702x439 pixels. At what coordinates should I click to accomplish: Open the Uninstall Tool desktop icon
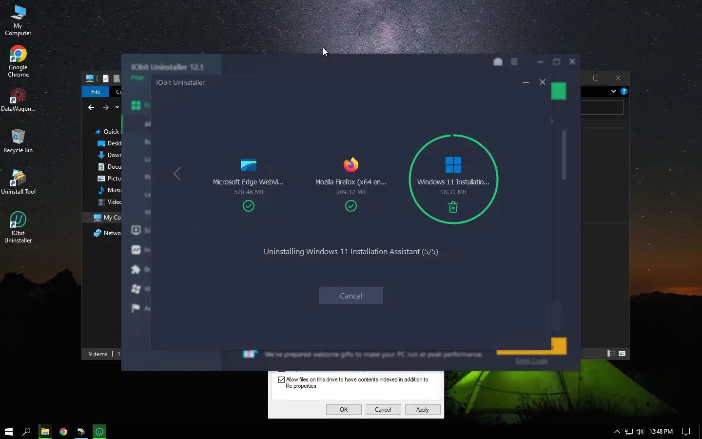18,182
